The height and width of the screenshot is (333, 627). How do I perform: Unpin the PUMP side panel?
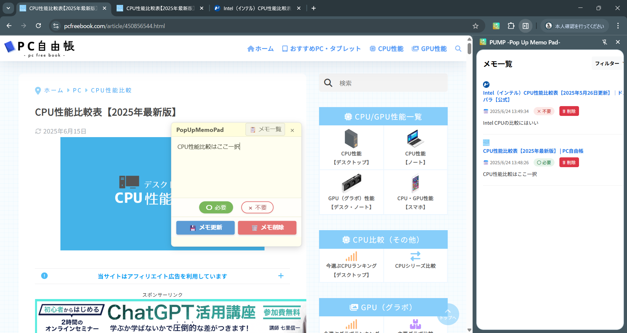pyautogui.click(x=605, y=42)
